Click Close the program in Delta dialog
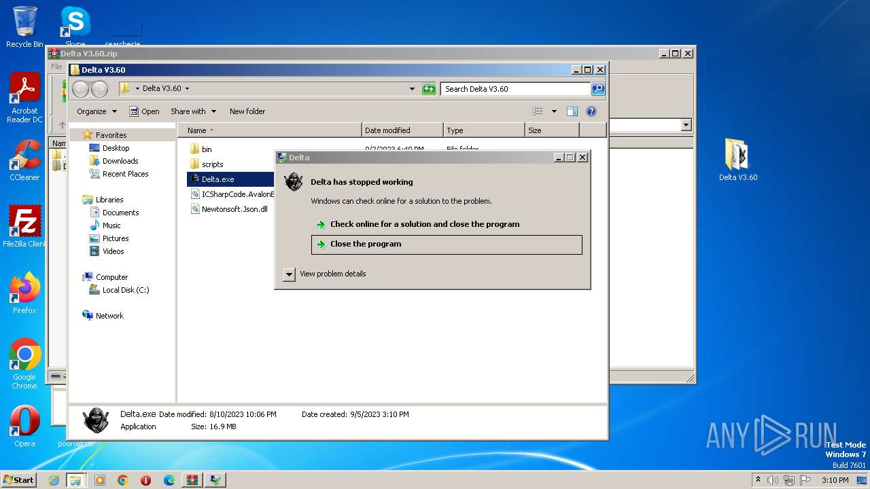This screenshot has width=870, height=489. coord(447,244)
